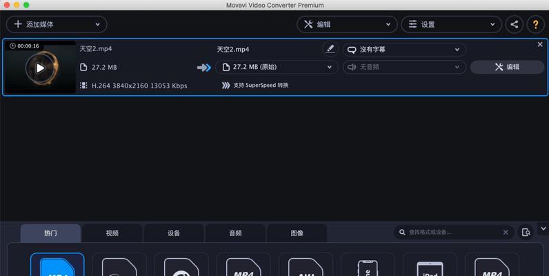The height and width of the screenshot is (276, 549).
Task: Select the source file name 天空2.mp4
Action: [x=96, y=49]
